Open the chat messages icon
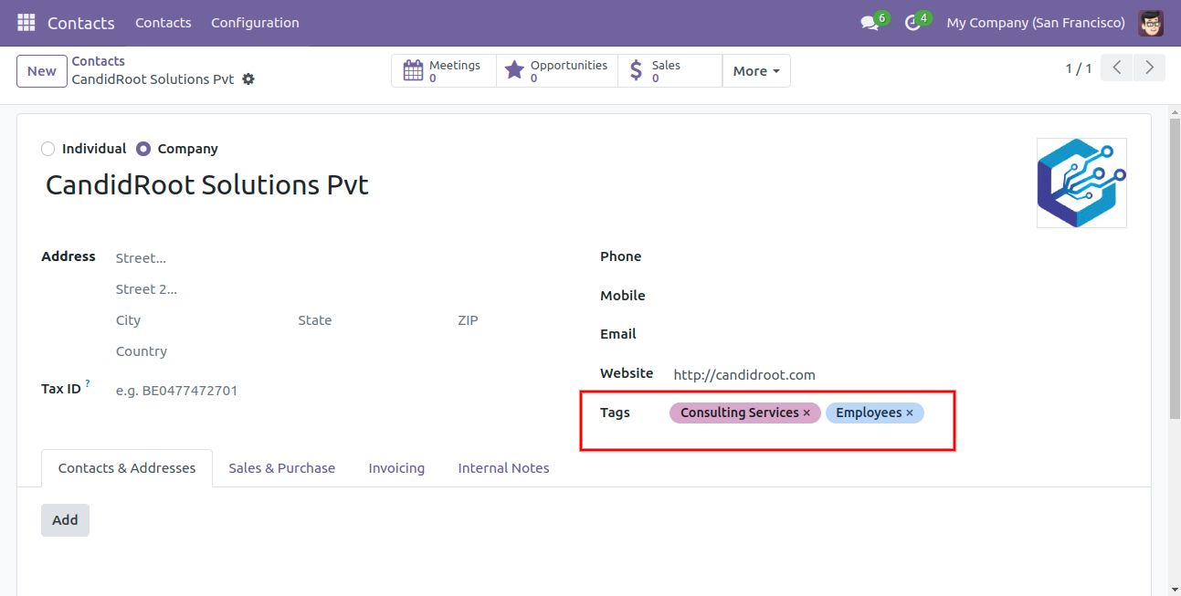 coord(870,23)
